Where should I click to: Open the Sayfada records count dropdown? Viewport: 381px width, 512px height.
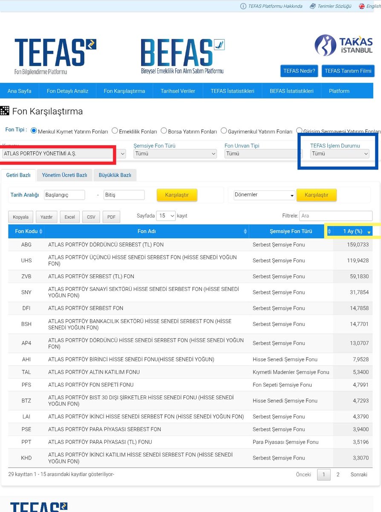(166, 216)
